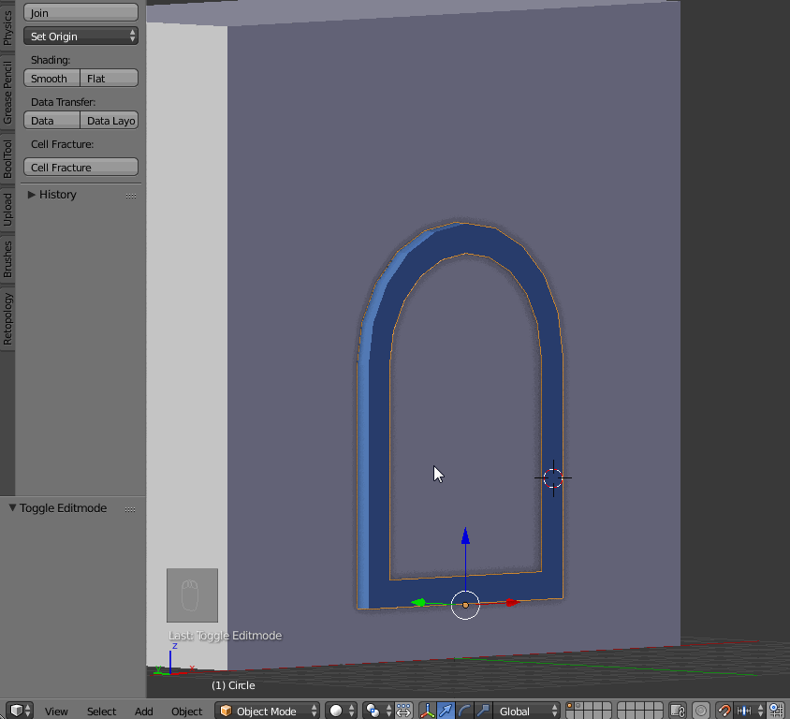Switch to the Upload tab
The width and height of the screenshot is (790, 719).
[x=7, y=210]
